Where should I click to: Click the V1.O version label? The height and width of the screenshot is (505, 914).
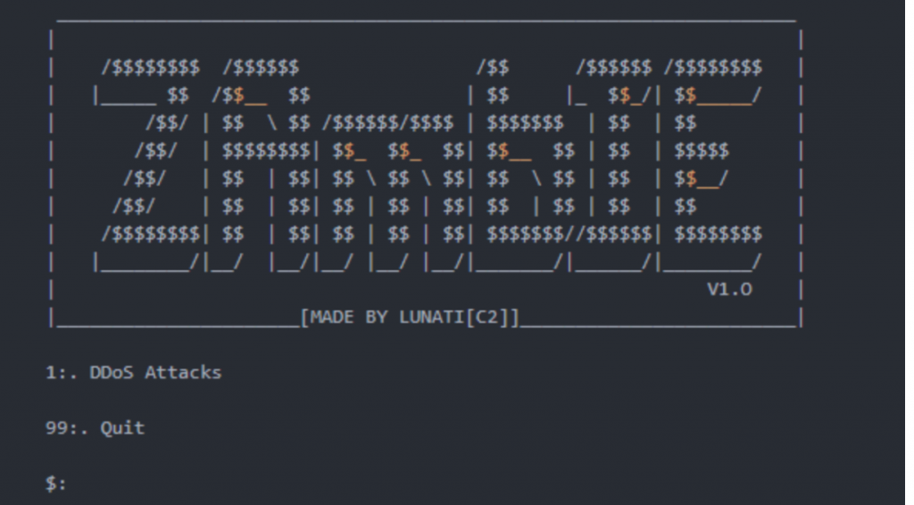[x=729, y=289]
